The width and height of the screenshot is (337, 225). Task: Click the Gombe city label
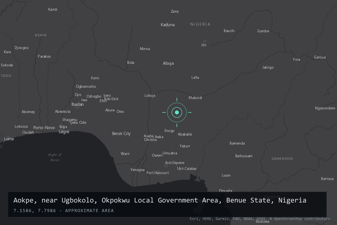tap(263, 31)
